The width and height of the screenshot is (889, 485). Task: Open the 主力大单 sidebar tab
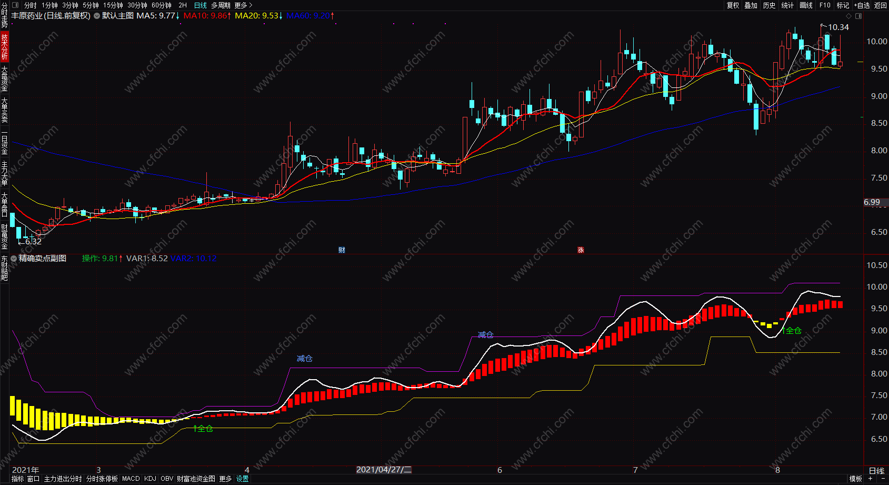point(4,173)
